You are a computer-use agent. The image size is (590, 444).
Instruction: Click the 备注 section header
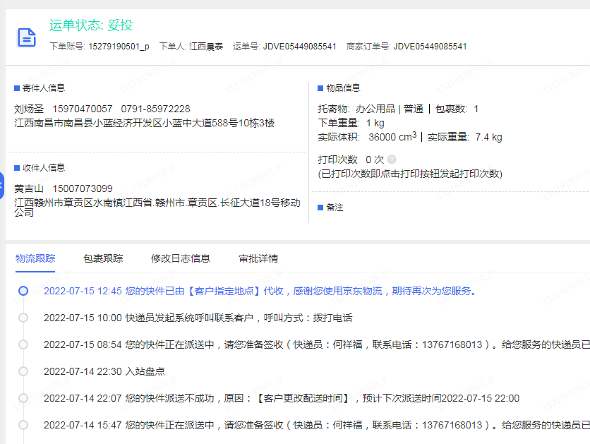pos(335,208)
